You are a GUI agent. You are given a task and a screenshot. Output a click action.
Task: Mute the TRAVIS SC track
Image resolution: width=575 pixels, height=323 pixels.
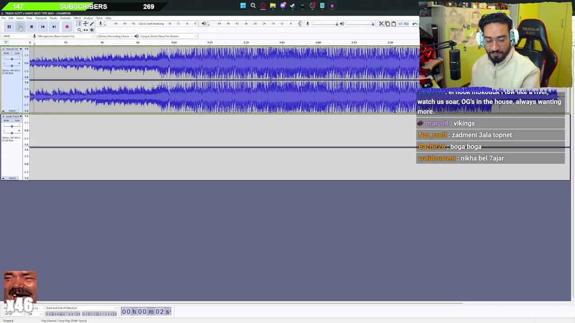pyautogui.click(x=6, y=53)
